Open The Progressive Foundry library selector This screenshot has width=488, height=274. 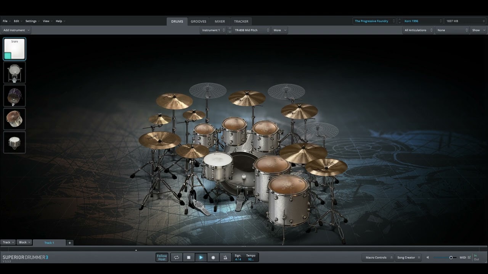tap(374, 21)
